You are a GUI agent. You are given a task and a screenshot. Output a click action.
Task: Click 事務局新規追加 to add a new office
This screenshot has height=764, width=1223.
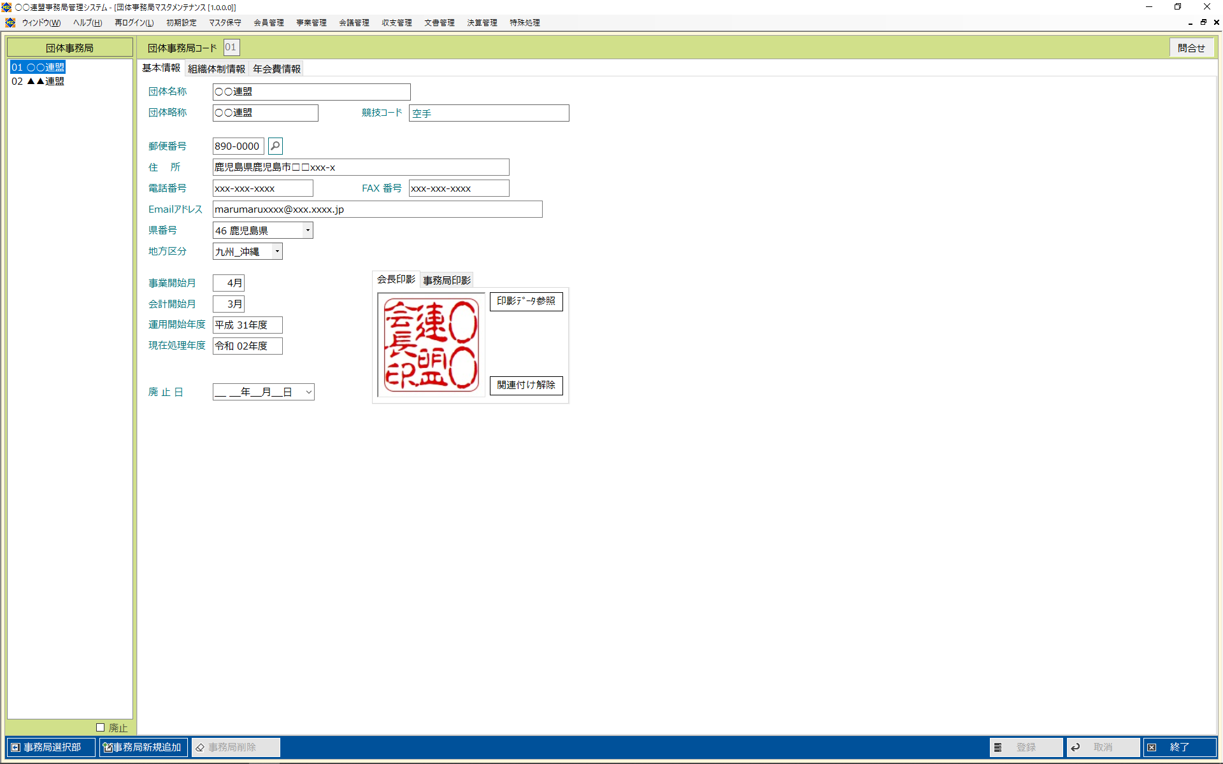coord(143,747)
